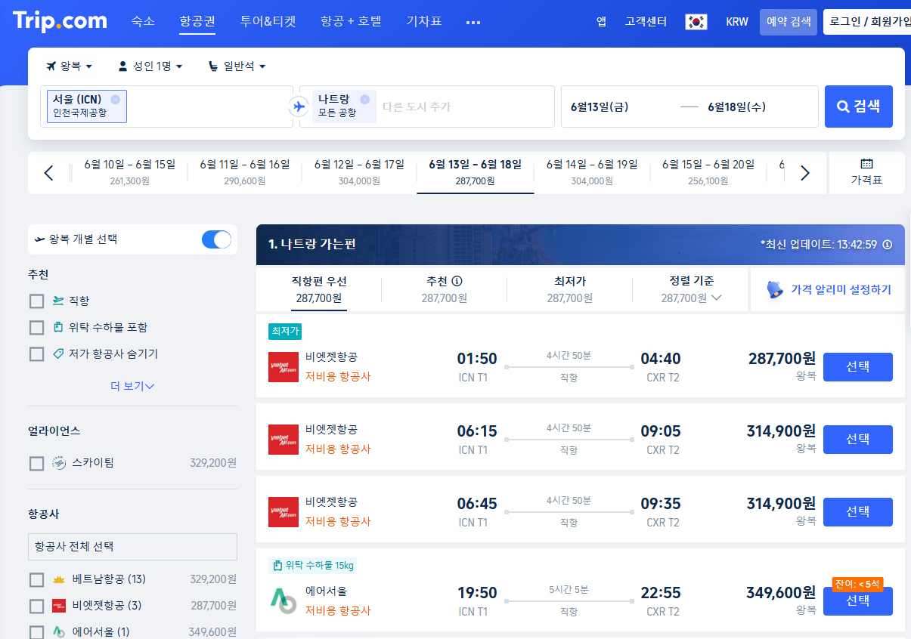The width and height of the screenshot is (911, 639).
Task: Click the South Korea flag icon
Action: click(x=696, y=22)
